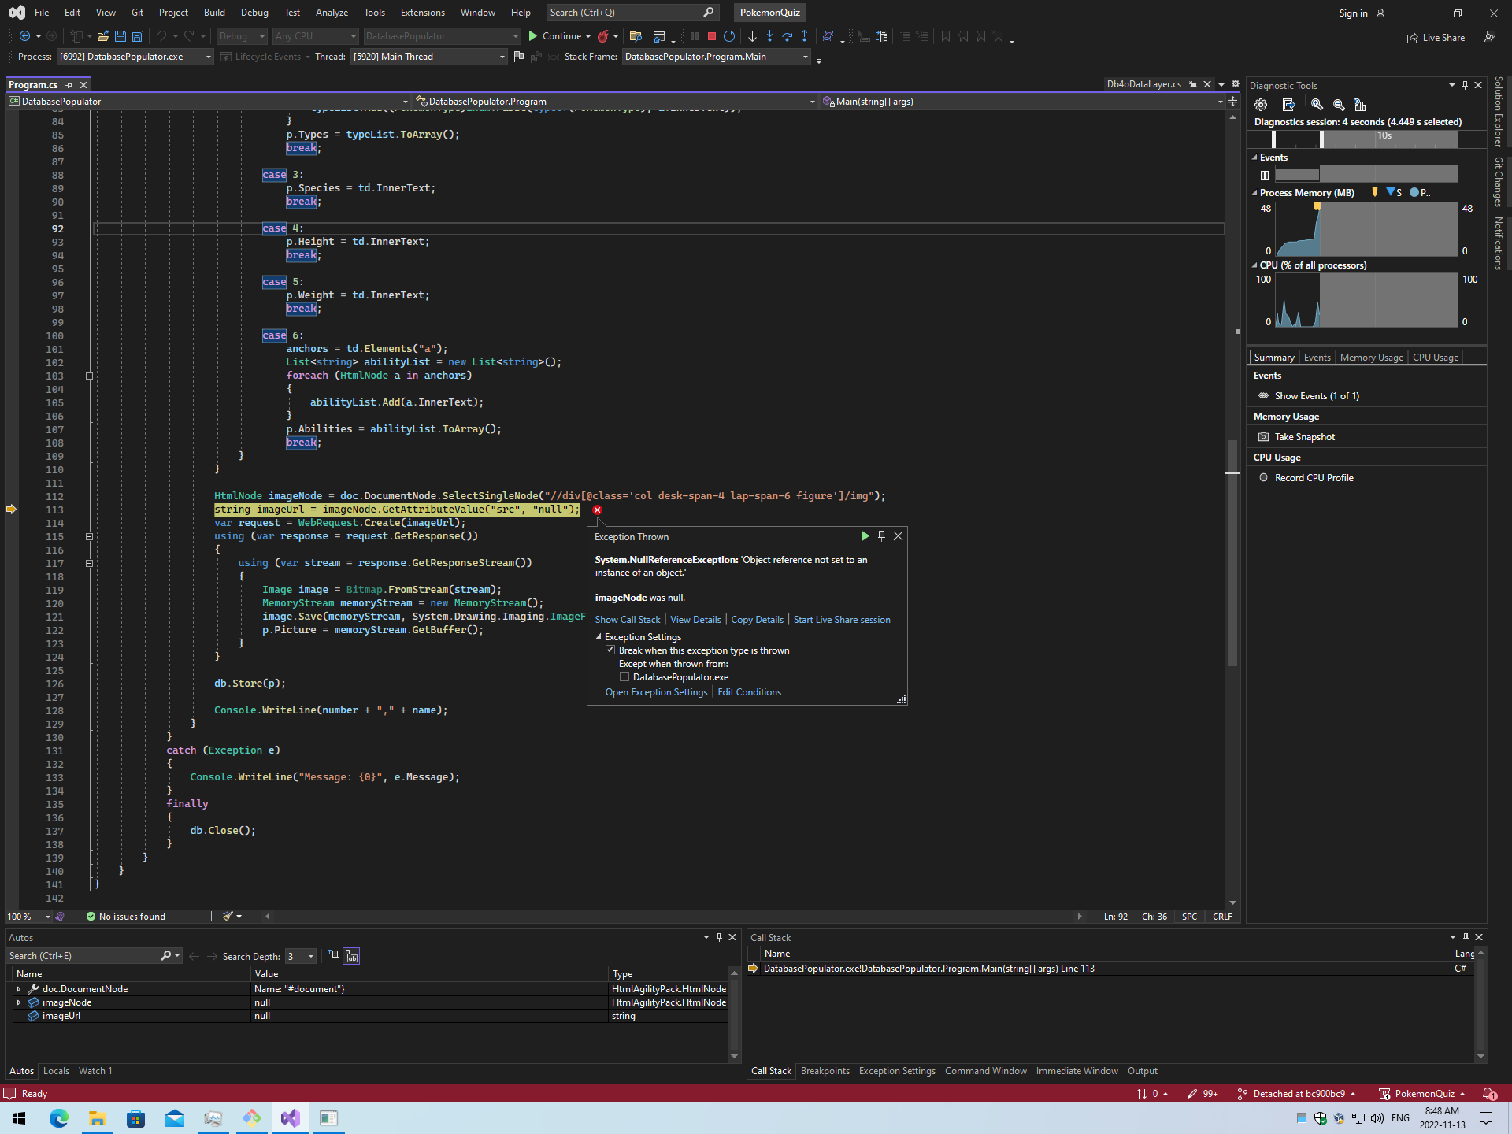1512x1134 pixels.
Task: Click right handle of diagnostics time selection
Action: pyautogui.click(x=1321, y=139)
